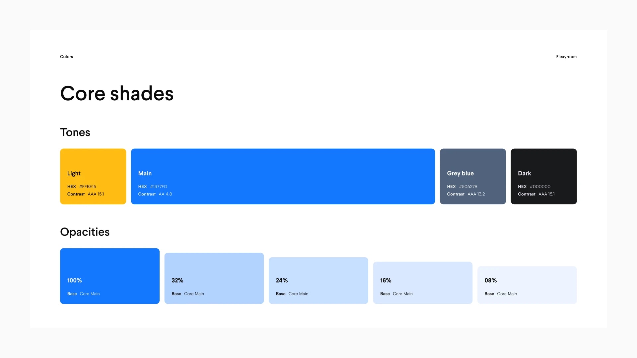
Task: Click the AAA 13.2 contrast value
Action: pyautogui.click(x=476, y=194)
